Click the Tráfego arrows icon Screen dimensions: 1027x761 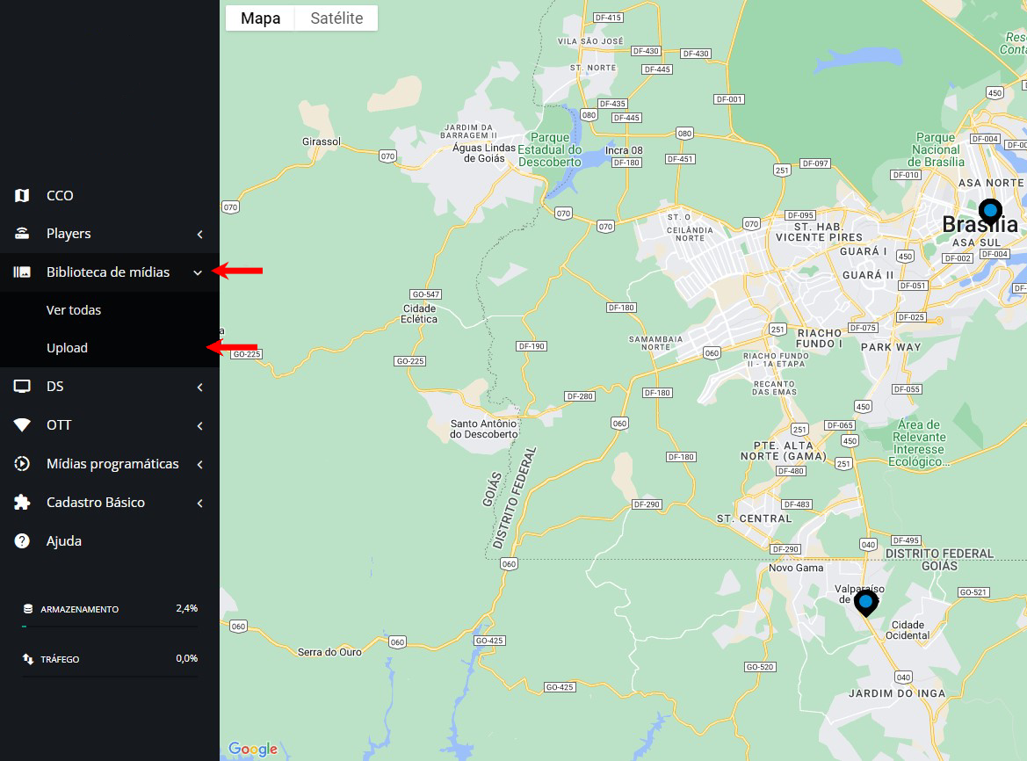click(x=28, y=659)
